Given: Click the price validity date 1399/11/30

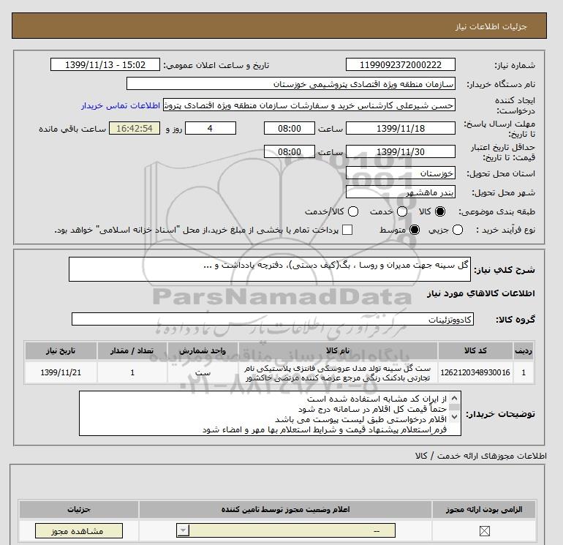Looking at the screenshot, I should click(399, 152).
